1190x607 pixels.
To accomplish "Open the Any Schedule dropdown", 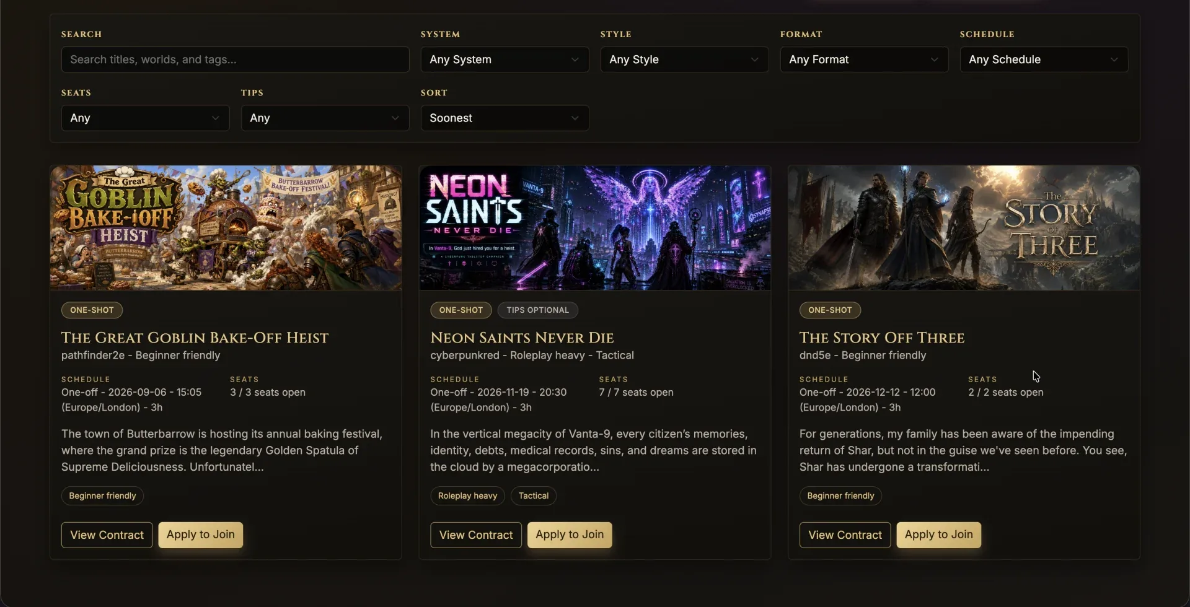I will click(1044, 59).
